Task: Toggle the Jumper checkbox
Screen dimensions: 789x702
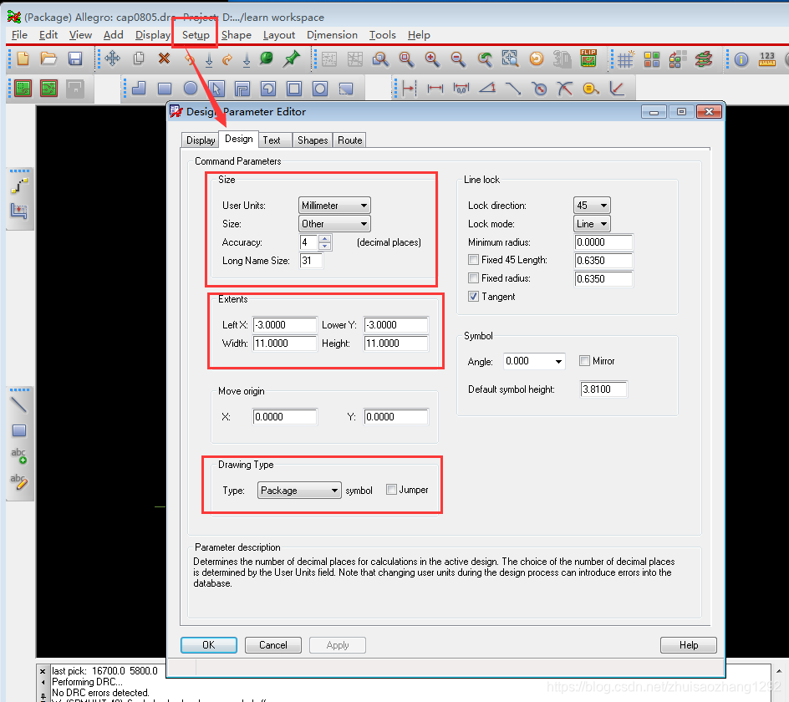Action: point(391,490)
